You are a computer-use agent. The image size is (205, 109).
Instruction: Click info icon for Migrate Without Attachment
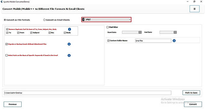pos(69,44)
